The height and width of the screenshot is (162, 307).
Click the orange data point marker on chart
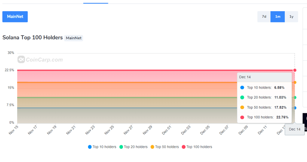(295, 83)
